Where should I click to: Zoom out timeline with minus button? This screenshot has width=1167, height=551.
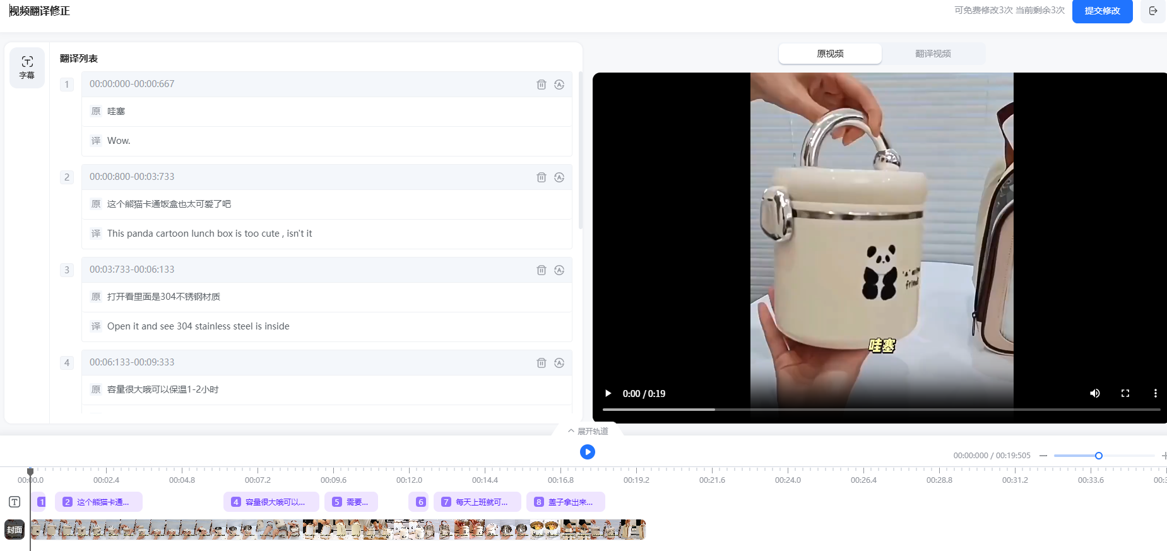pyautogui.click(x=1043, y=456)
